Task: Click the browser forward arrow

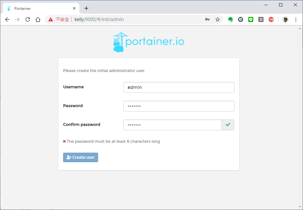Action: coord(18,19)
